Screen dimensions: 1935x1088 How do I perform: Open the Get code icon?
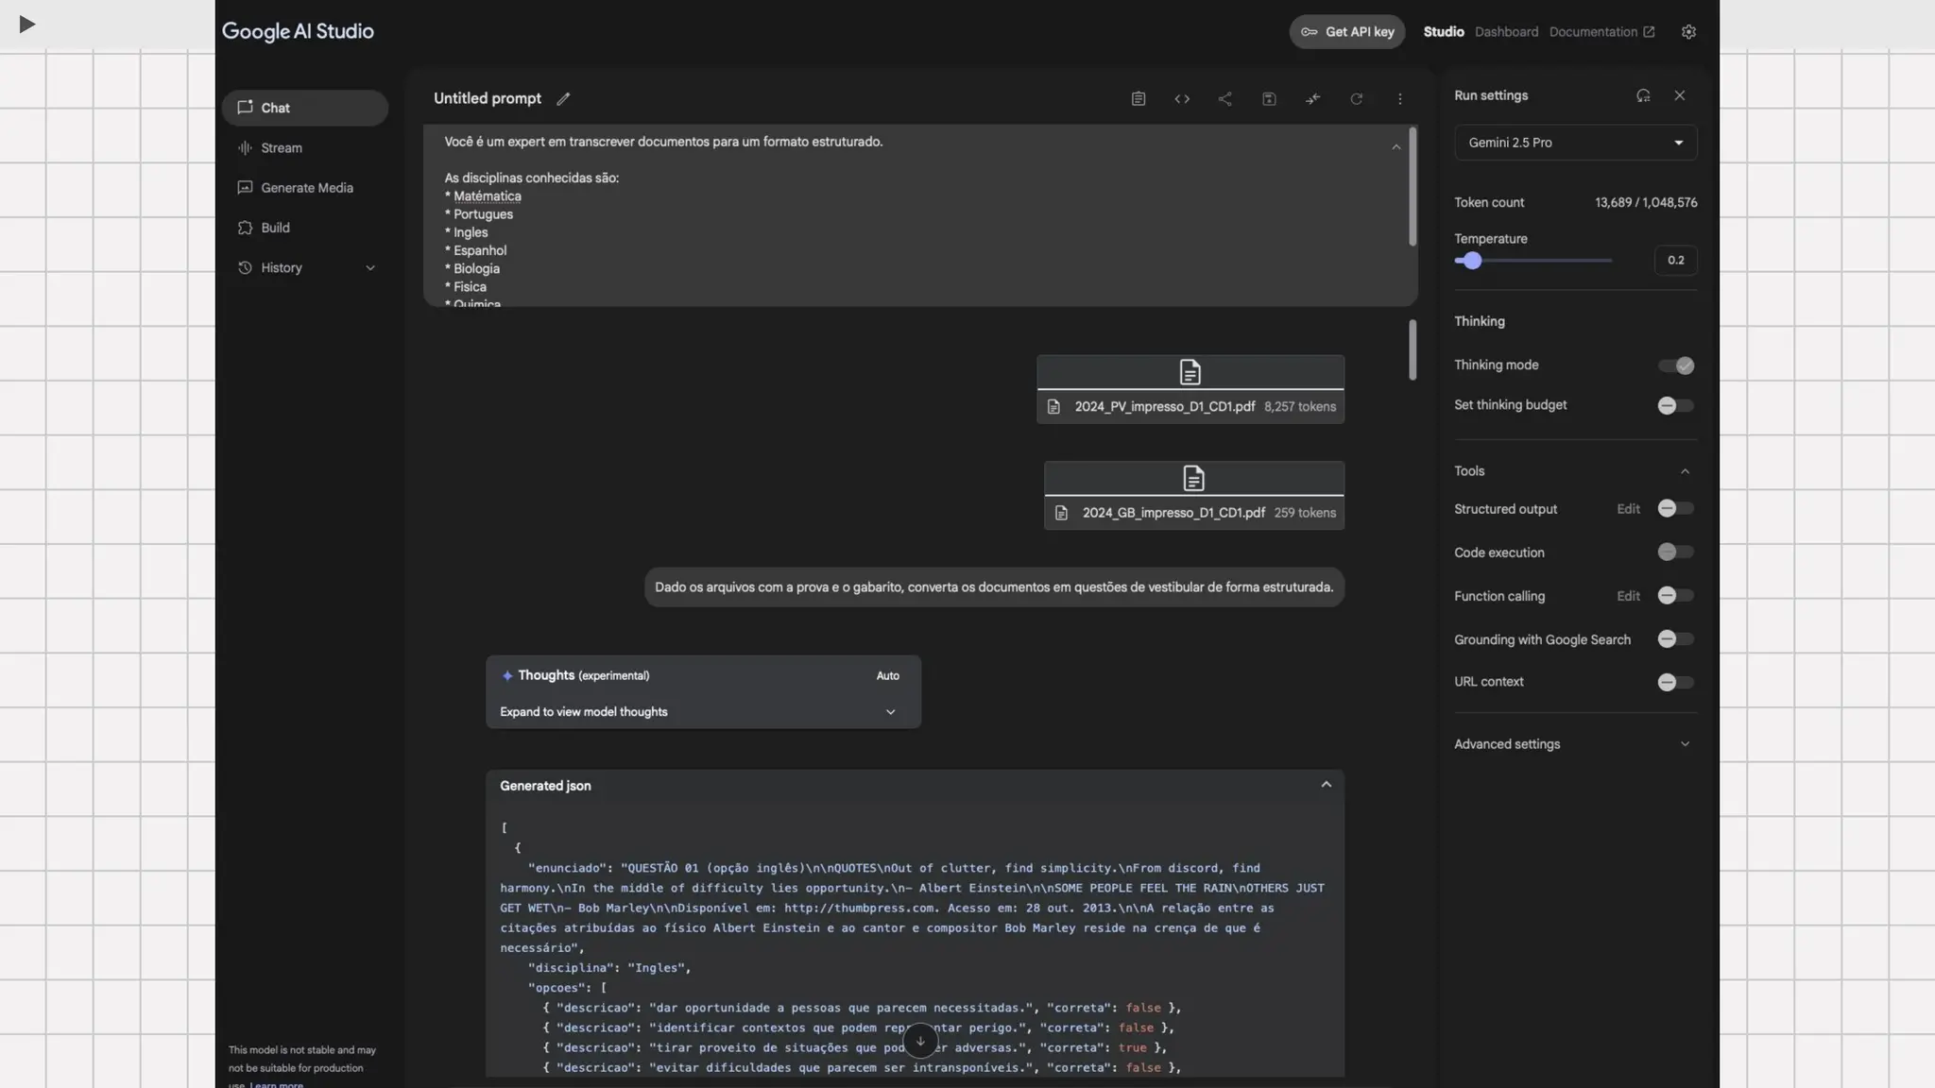(1182, 99)
